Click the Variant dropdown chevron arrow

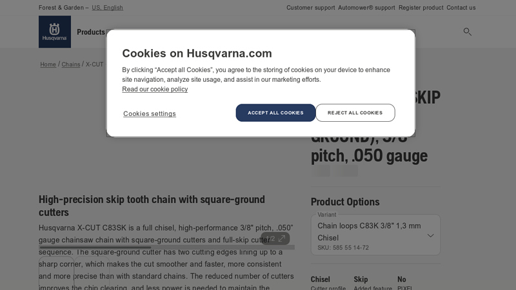pos(430,235)
